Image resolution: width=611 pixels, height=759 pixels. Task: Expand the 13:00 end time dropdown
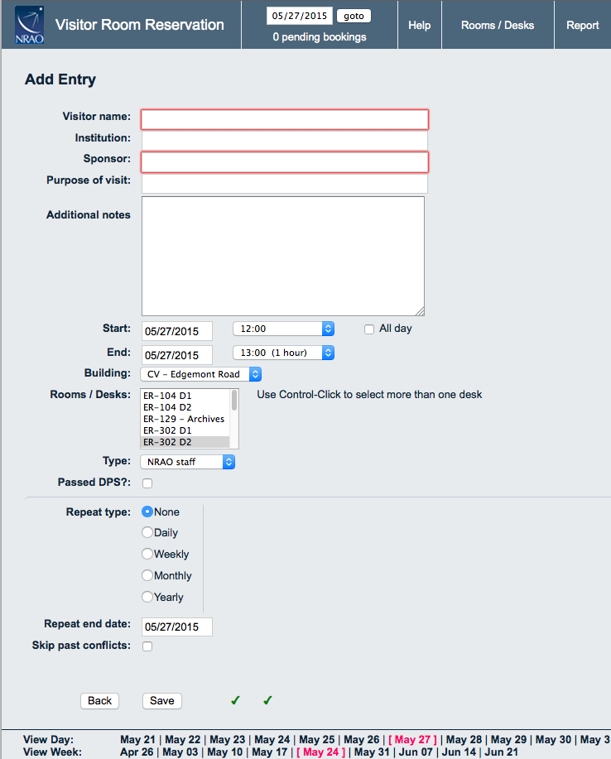[283, 353]
